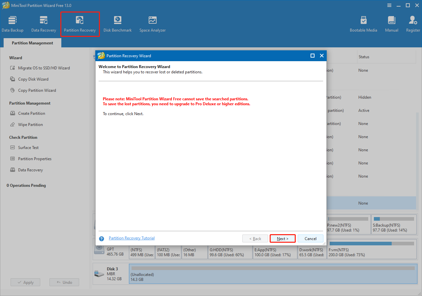422x296 pixels.
Task: Launch the Partition Recovery tool
Action: [x=80, y=23]
